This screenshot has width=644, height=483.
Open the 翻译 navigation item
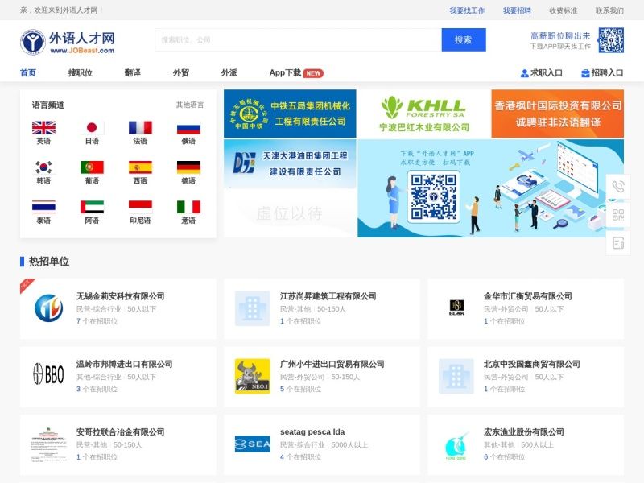tap(132, 73)
